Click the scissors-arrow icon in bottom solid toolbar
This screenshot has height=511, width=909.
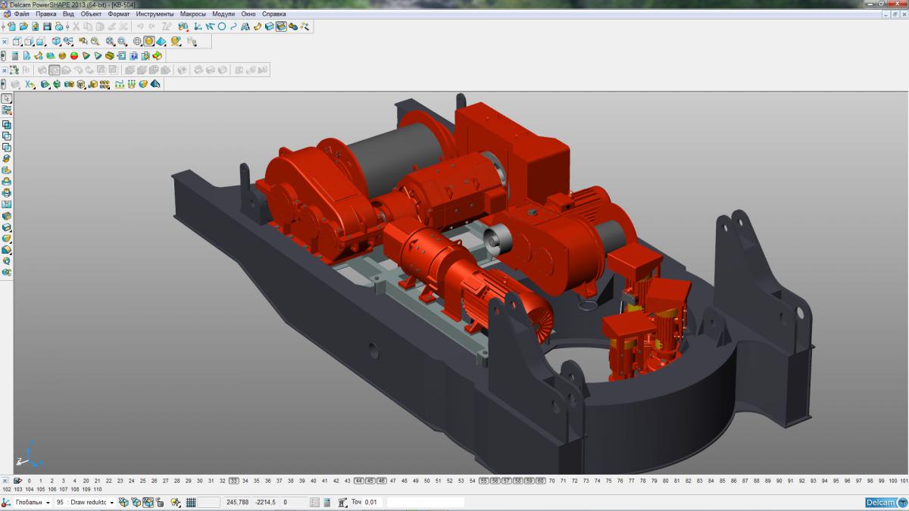click(30, 84)
